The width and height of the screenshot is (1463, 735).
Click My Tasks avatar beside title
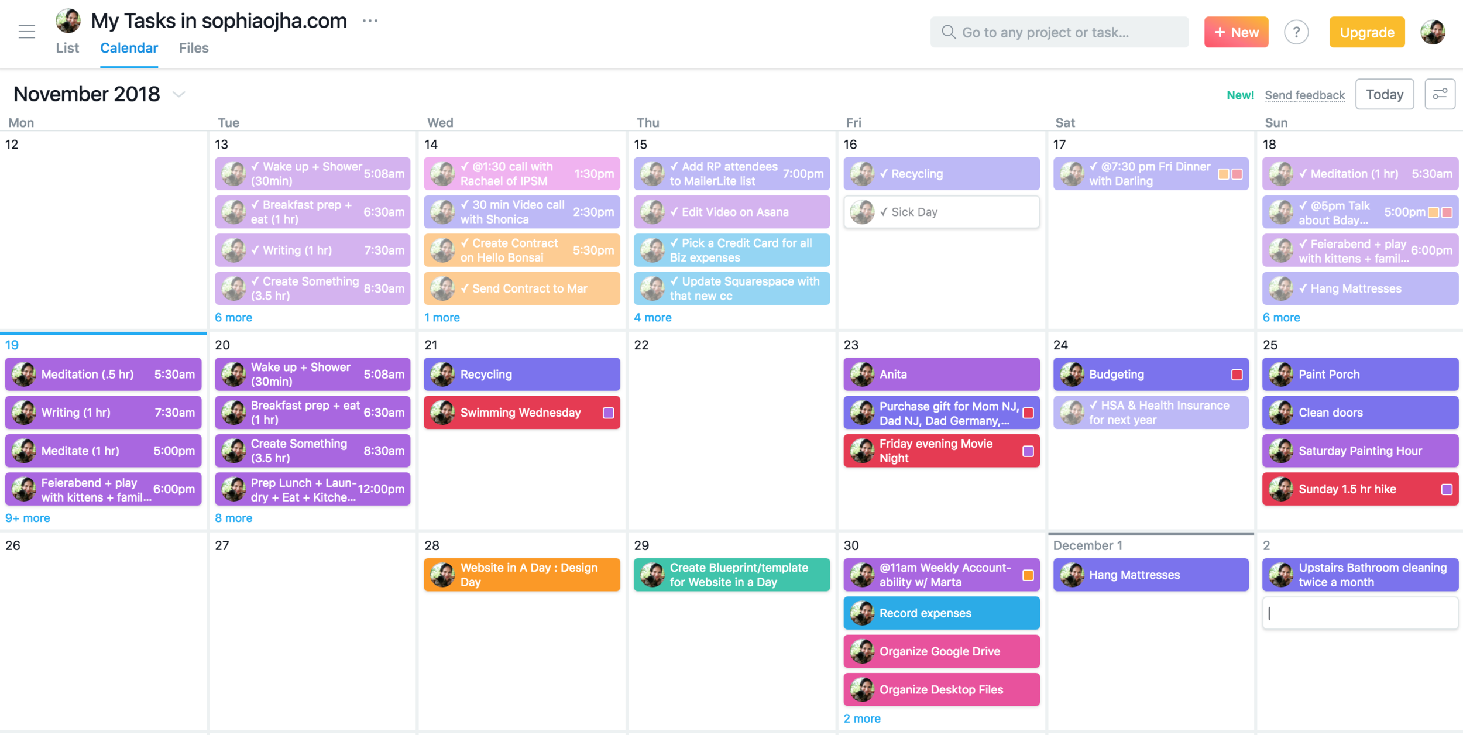tap(68, 21)
